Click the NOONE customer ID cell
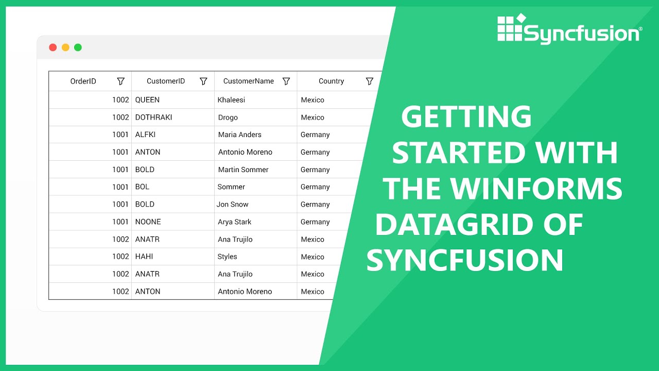The width and height of the screenshot is (659, 371). tap(173, 222)
